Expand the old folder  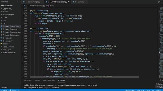pos(4,23)
